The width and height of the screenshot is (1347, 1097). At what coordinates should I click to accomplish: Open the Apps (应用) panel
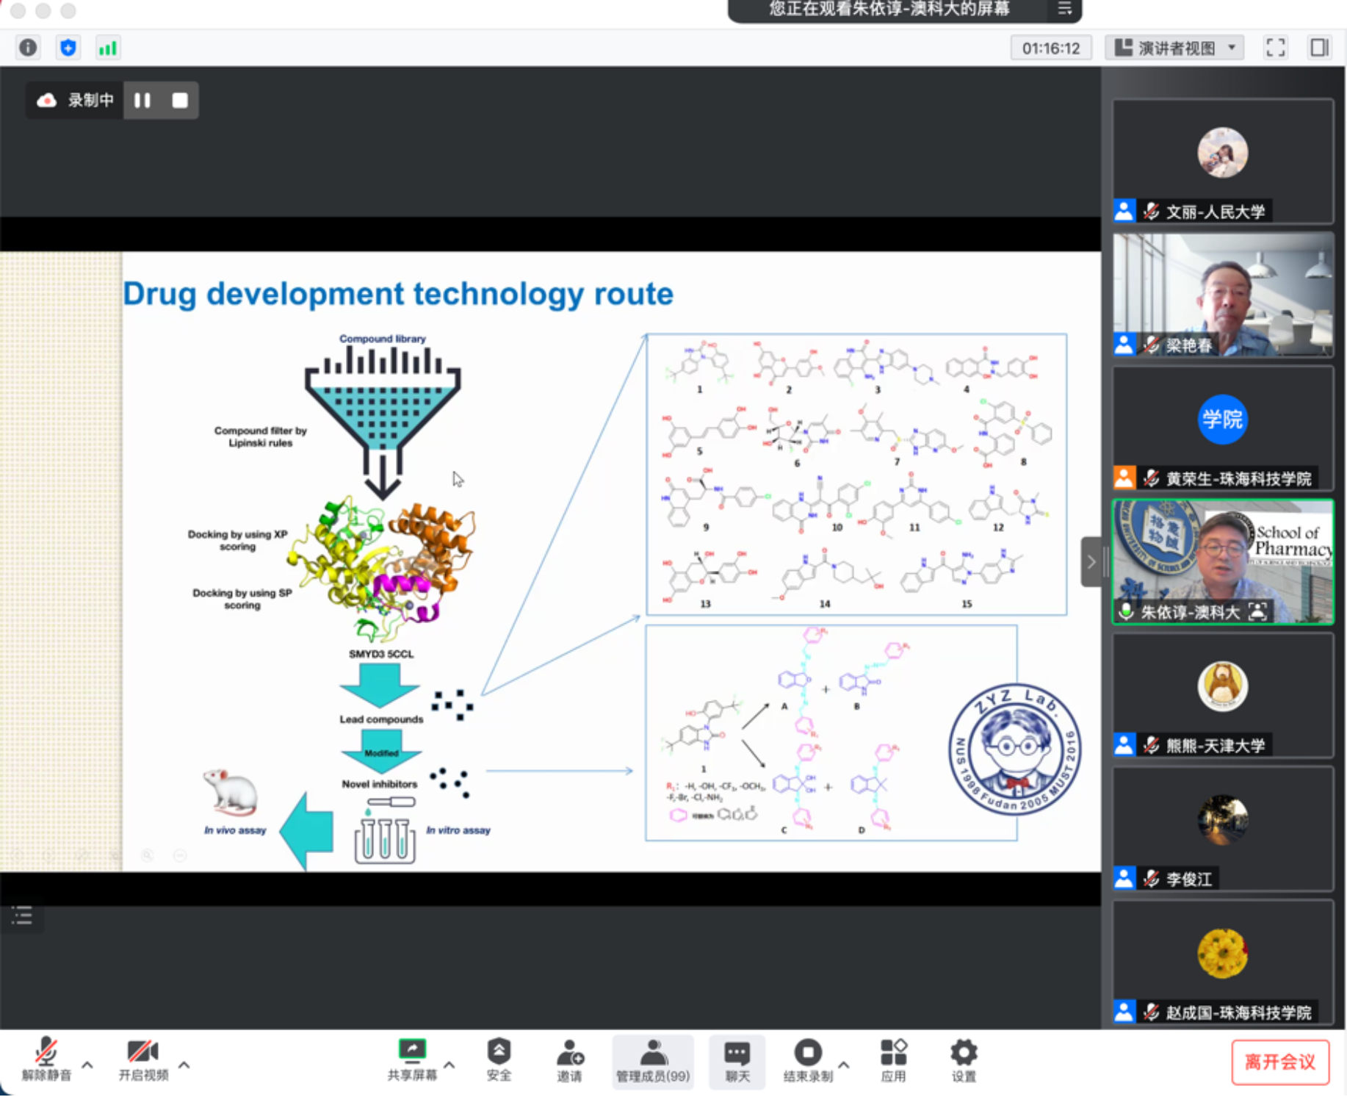click(x=893, y=1060)
